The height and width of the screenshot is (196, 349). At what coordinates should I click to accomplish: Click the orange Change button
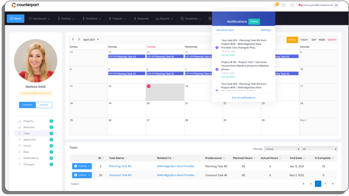pyautogui.click(x=292, y=40)
